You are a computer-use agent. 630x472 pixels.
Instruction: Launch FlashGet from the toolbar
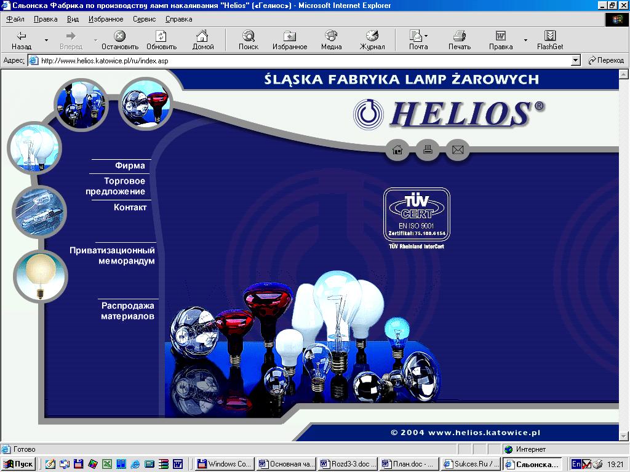point(549,40)
